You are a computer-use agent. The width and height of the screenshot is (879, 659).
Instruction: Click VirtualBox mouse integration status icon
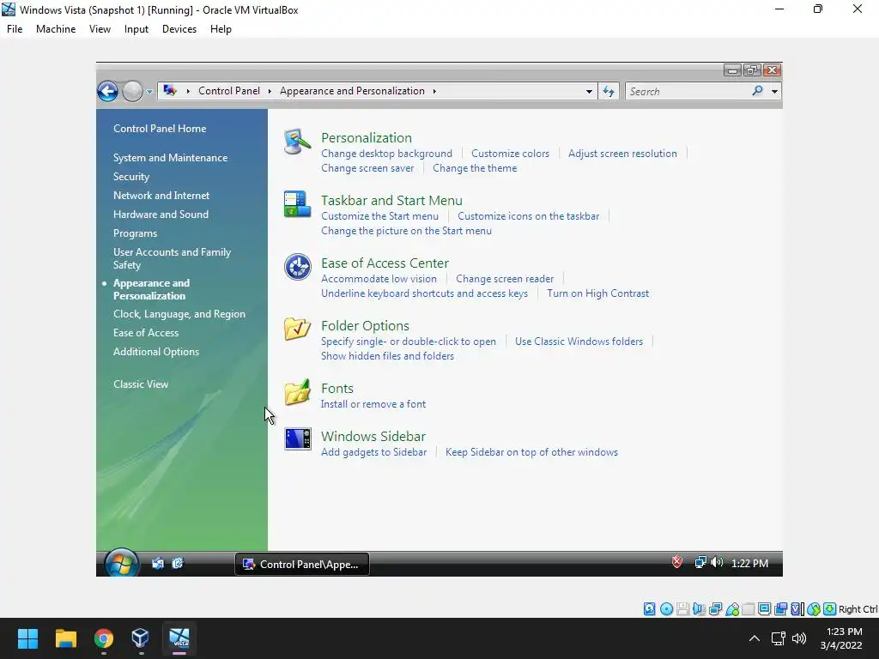[x=814, y=609]
